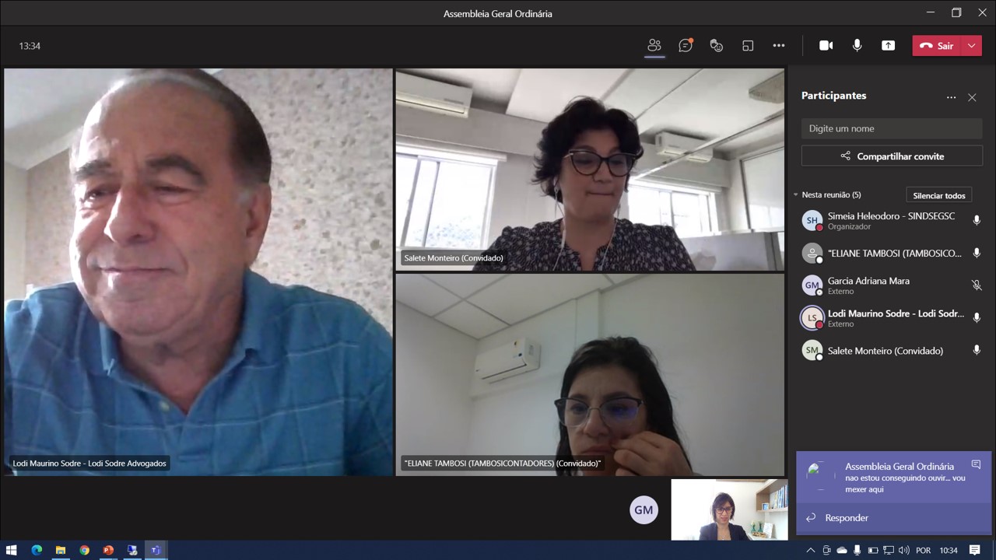Viewport: 996px width, 560px height.
Task: Show hidden system tray icons chevron
Action: pyautogui.click(x=810, y=551)
